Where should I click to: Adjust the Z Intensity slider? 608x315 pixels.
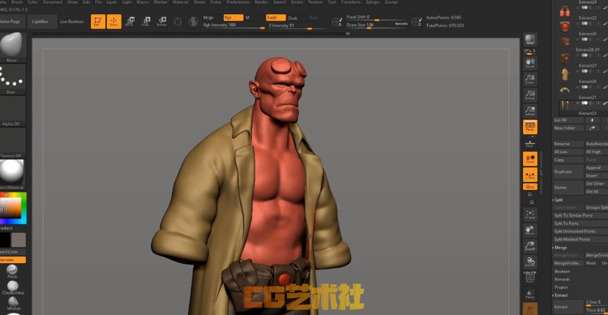pyautogui.click(x=296, y=26)
